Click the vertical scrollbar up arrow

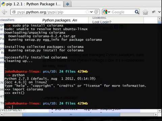[x=159, y=19]
